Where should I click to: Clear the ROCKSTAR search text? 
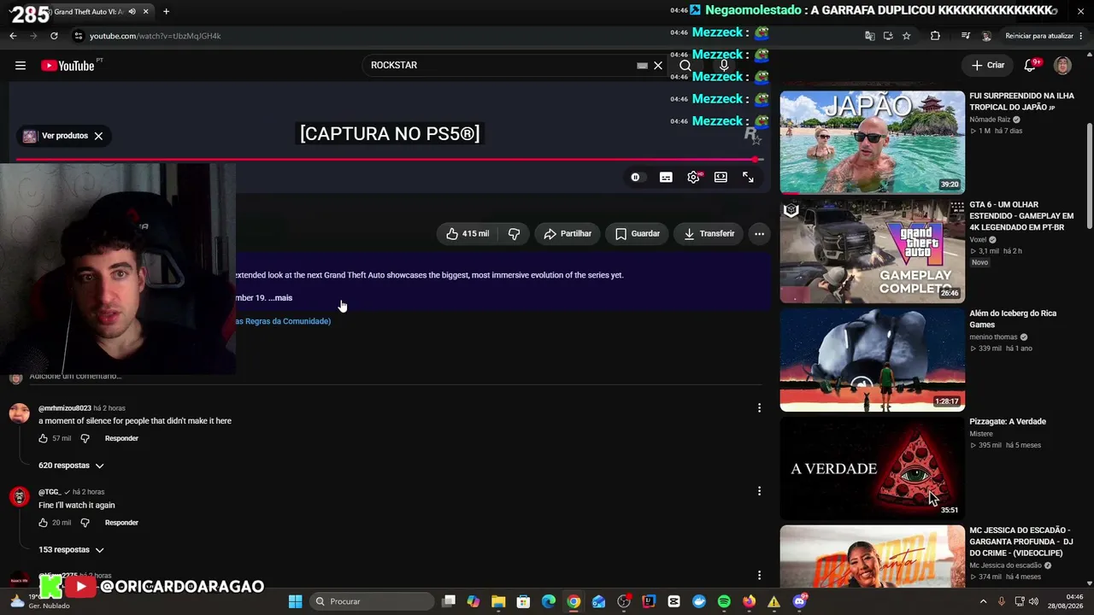tap(658, 66)
